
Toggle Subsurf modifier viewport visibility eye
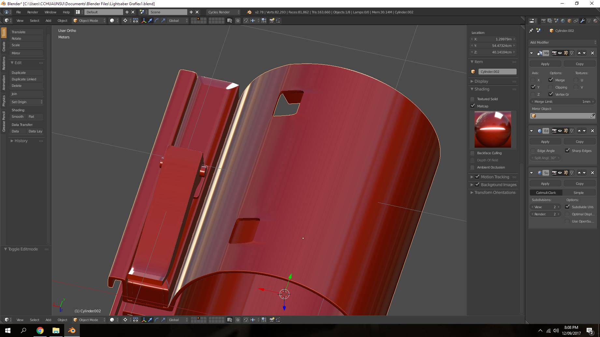click(560, 173)
